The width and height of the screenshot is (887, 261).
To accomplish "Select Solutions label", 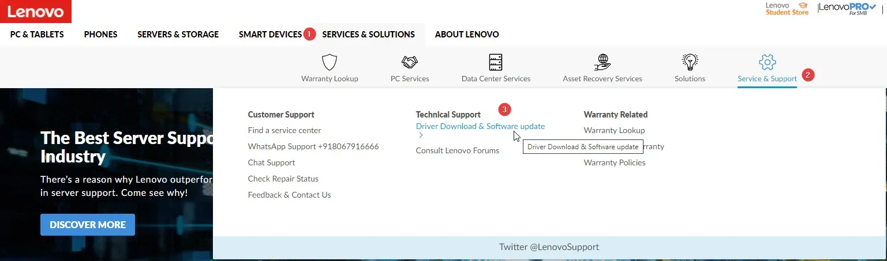I will click(x=690, y=78).
